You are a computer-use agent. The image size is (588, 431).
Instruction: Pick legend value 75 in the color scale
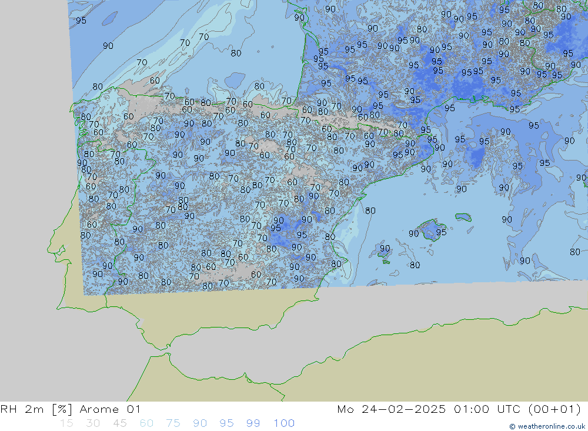coord(173,423)
